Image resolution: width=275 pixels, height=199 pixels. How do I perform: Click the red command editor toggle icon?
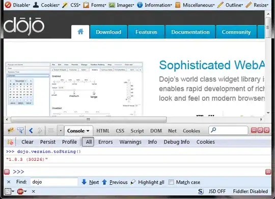(268, 172)
